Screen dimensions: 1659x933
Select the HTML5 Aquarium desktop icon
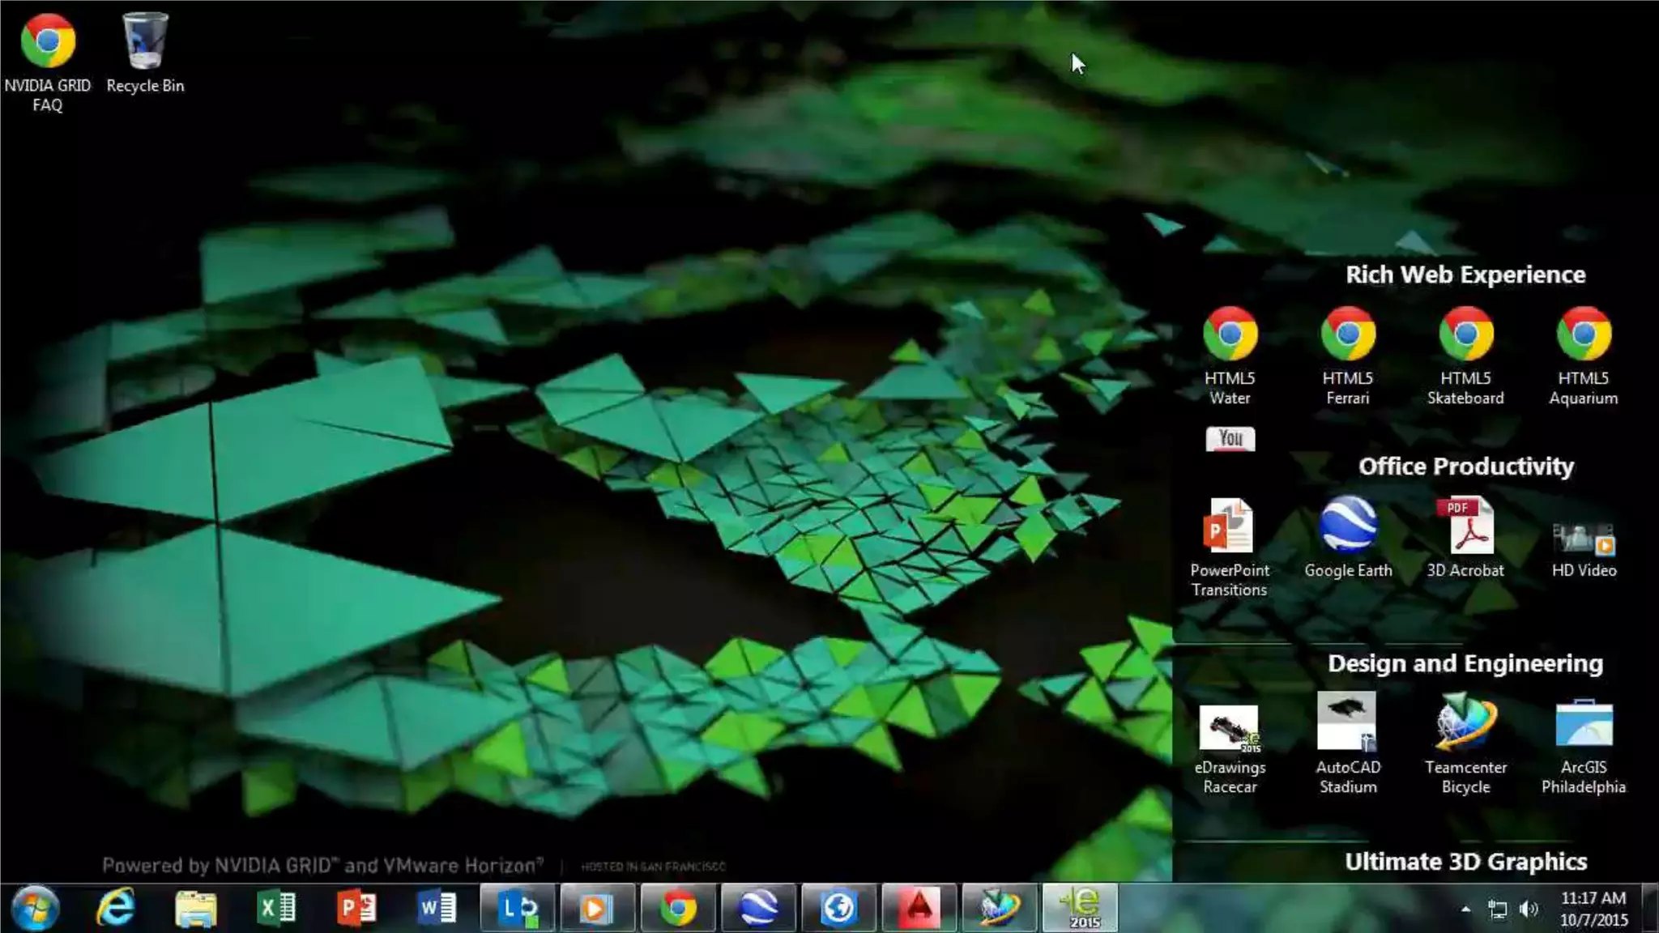1584,334
